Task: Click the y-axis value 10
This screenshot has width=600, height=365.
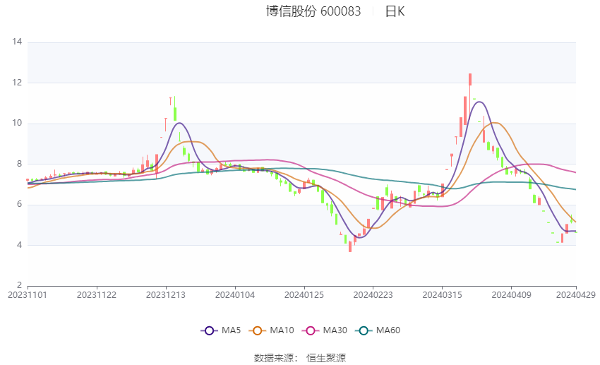Action: [17, 123]
